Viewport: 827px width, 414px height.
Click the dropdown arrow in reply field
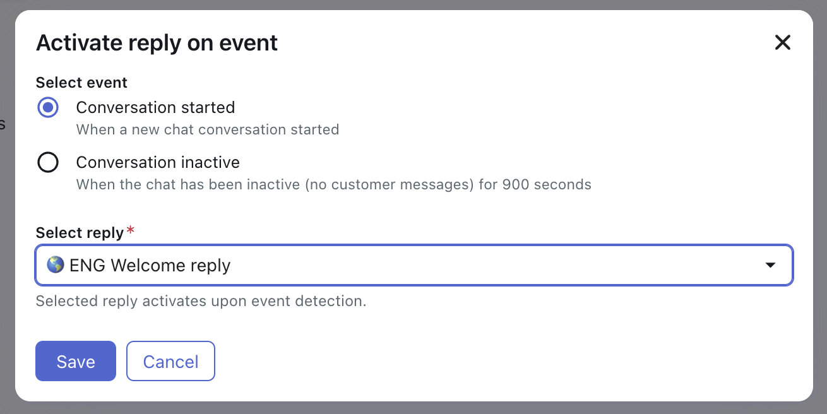(770, 265)
